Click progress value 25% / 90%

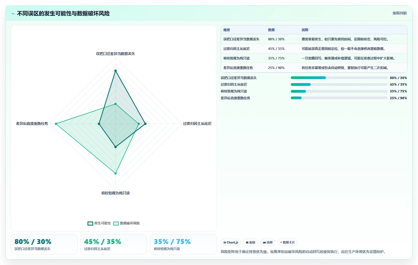pos(398,98)
